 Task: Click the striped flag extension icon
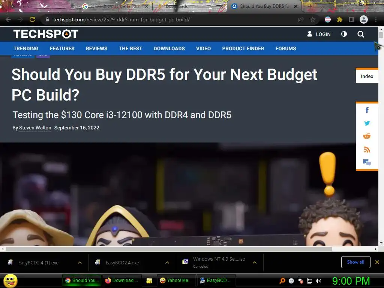pos(327,19)
